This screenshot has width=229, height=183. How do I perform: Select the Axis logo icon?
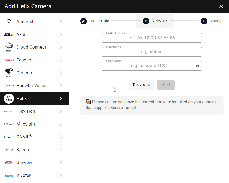pos(9,34)
